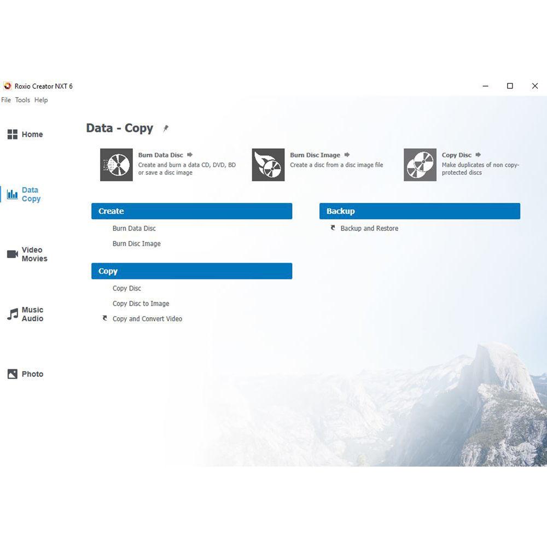Open the Photo section icon

tap(12, 374)
